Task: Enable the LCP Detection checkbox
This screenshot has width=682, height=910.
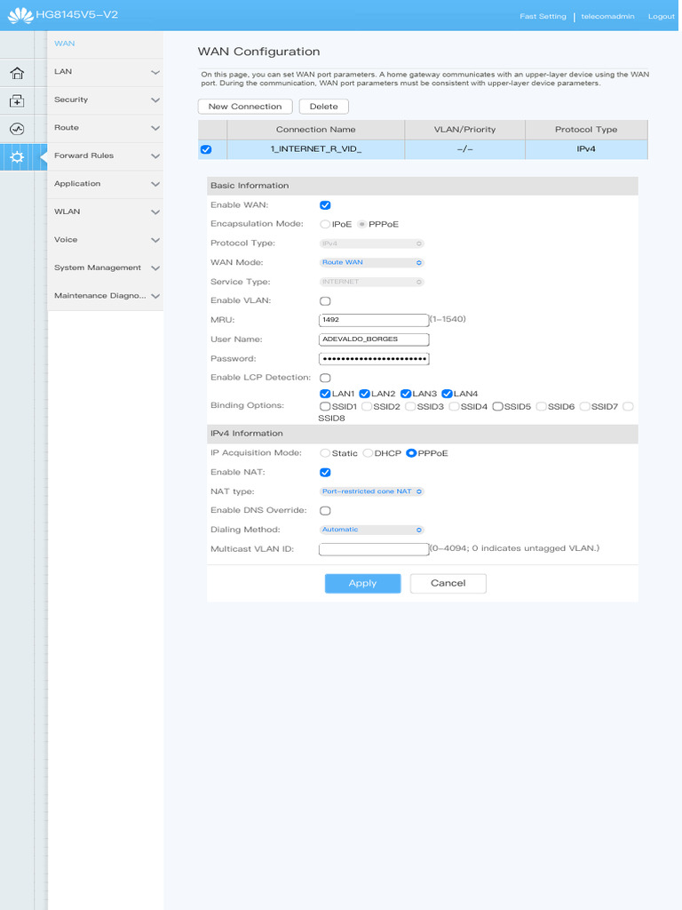Action: (x=325, y=379)
